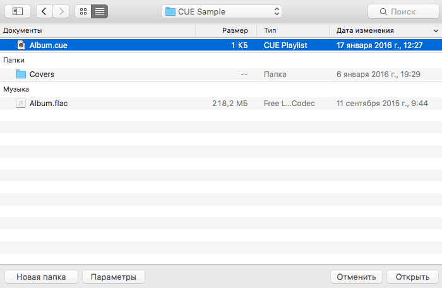Switch to icon grid view

click(x=83, y=11)
